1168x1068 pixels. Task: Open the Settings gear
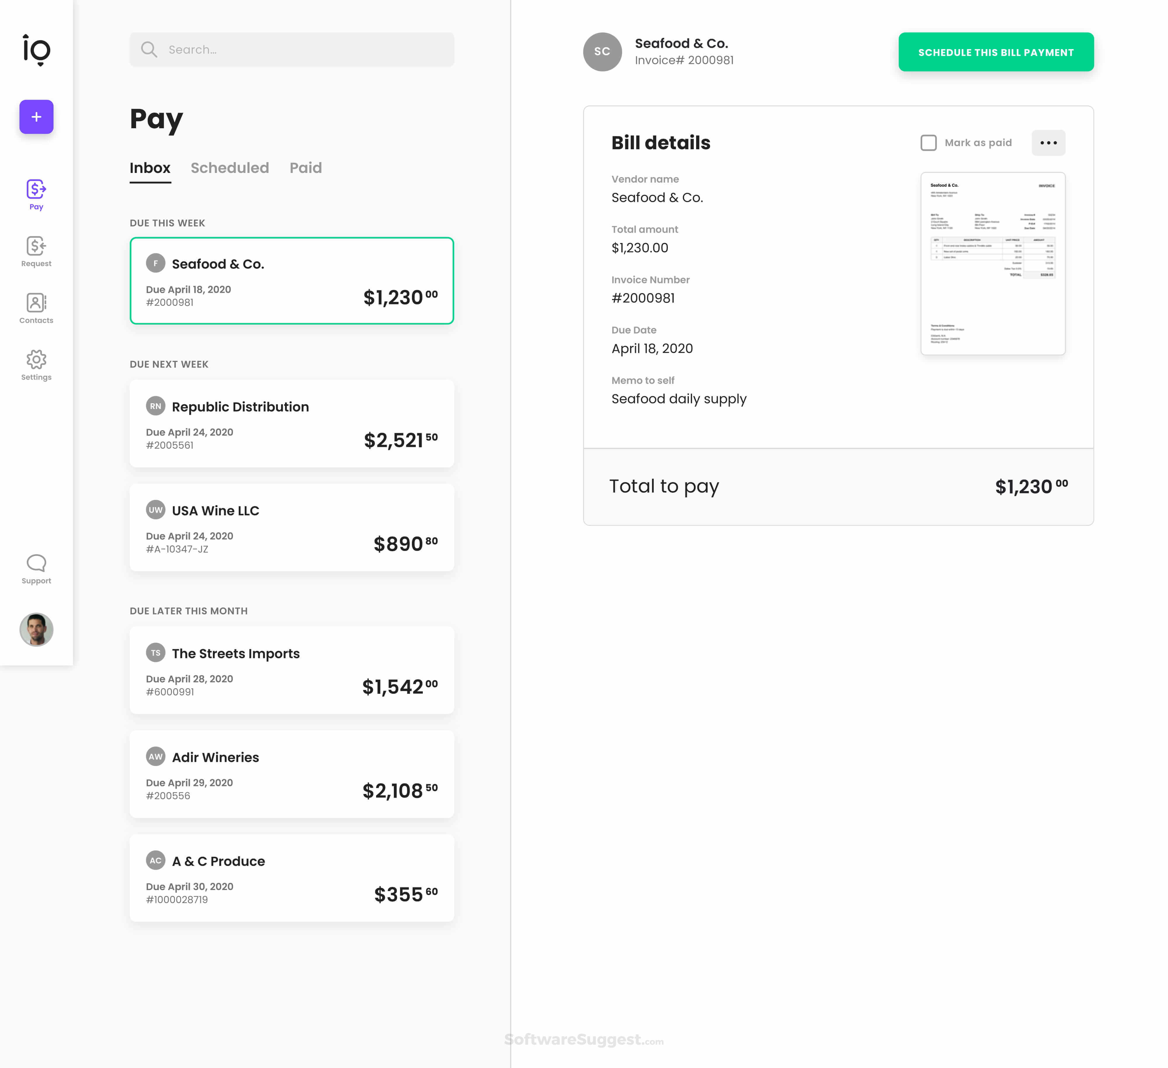pos(36,365)
